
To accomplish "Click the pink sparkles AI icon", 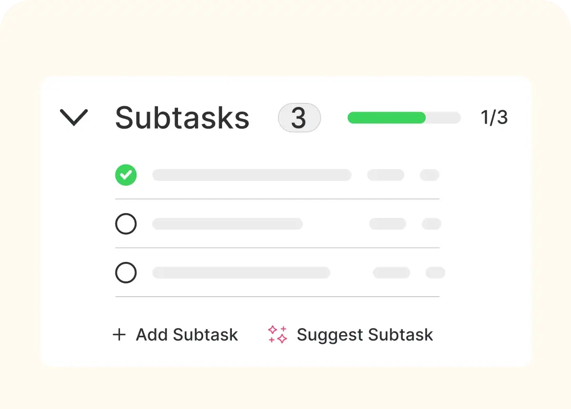I will (278, 334).
